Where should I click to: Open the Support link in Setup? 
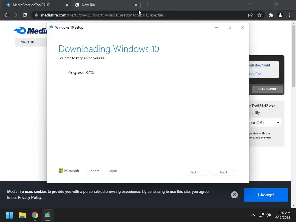point(93,171)
